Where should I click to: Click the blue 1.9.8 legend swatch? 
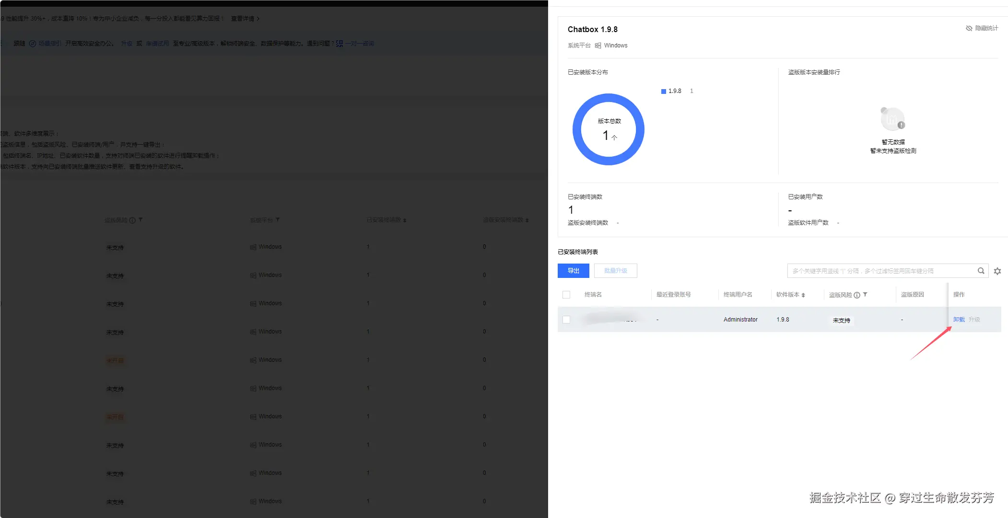tap(664, 92)
